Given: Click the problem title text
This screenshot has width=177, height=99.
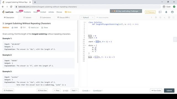Looking at the screenshot, I should (27, 23).
